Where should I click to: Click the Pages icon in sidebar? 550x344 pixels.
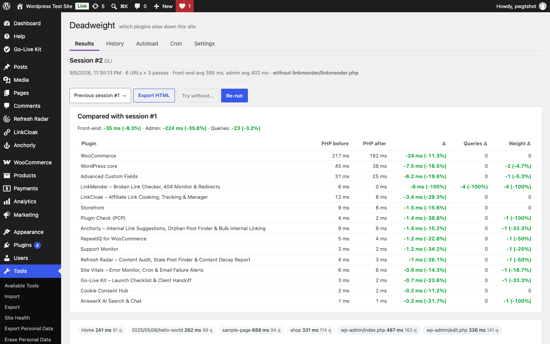click(7, 93)
